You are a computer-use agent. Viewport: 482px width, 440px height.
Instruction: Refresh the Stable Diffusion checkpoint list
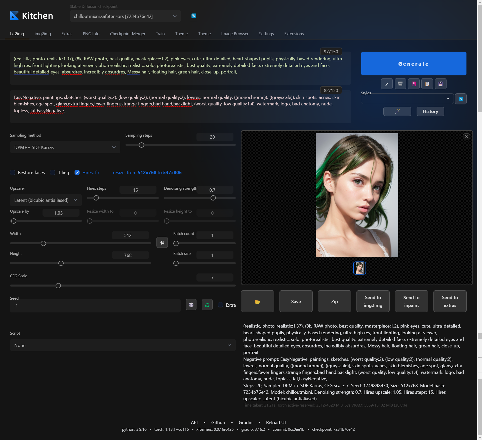[x=193, y=16]
